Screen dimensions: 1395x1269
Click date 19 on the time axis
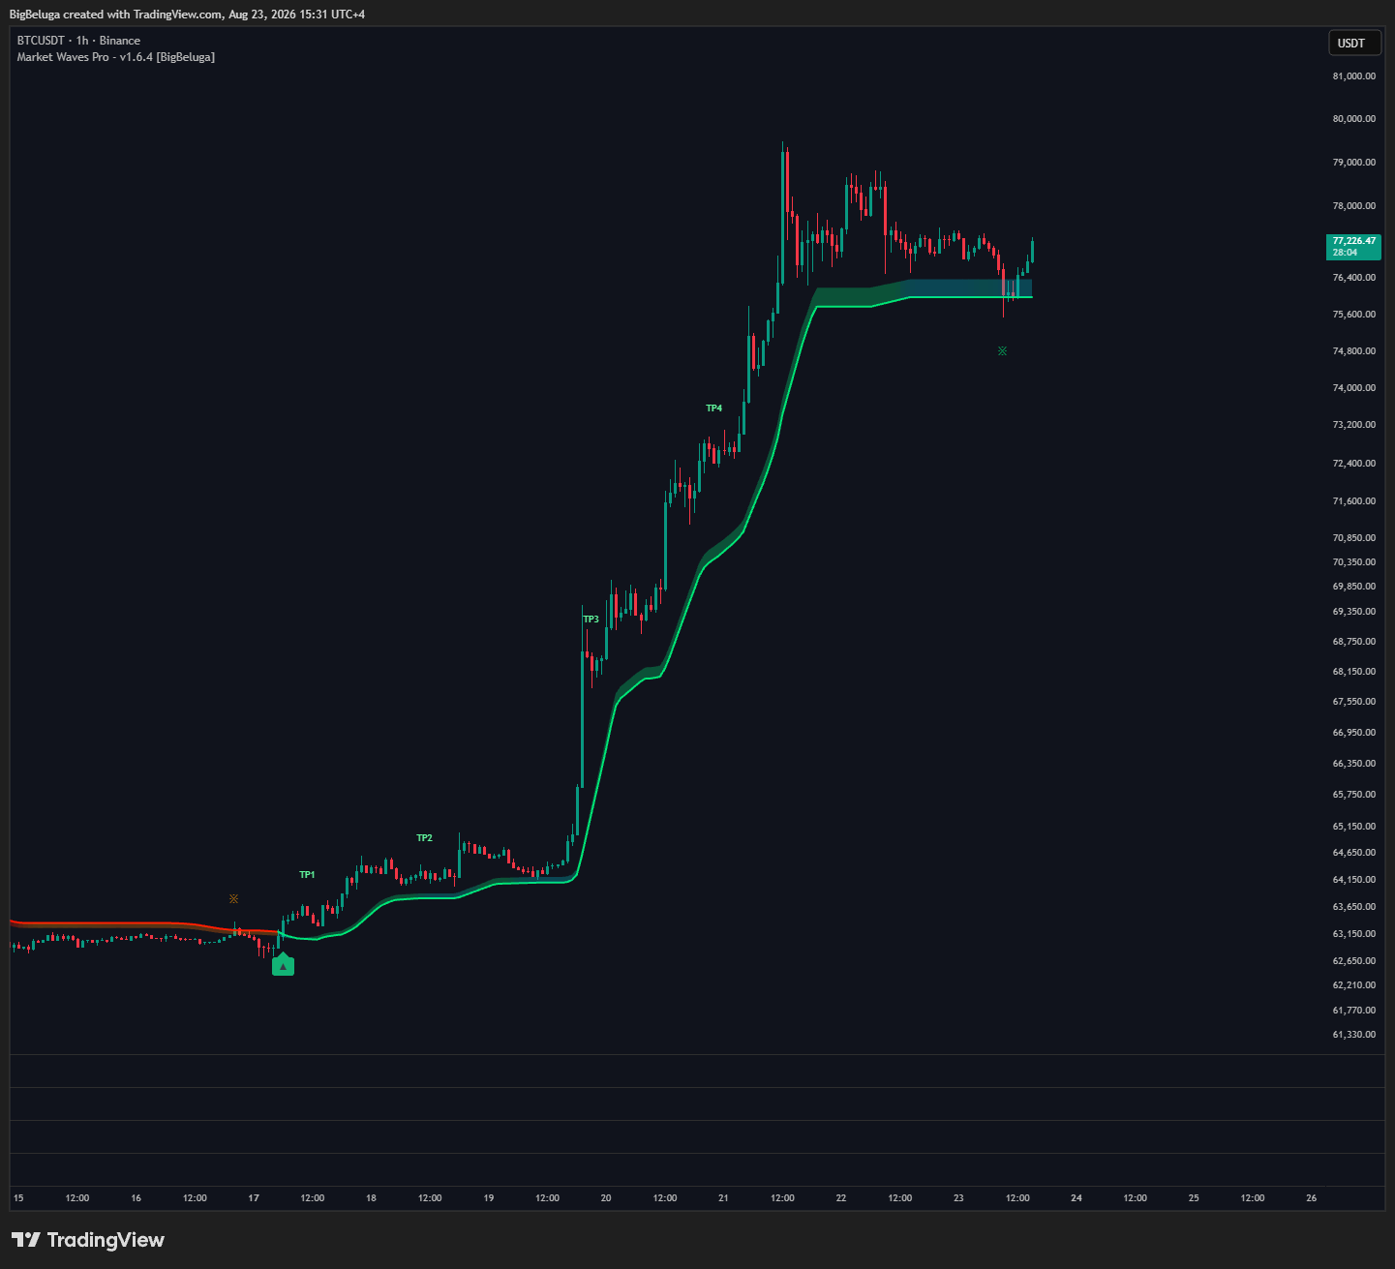(x=489, y=1198)
